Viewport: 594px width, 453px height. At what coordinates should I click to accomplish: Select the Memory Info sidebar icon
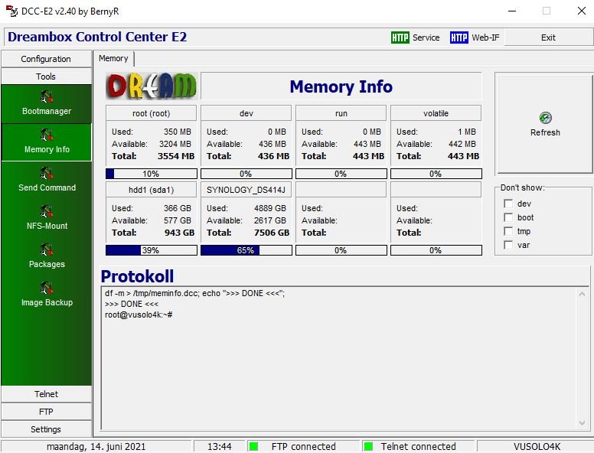pos(46,135)
